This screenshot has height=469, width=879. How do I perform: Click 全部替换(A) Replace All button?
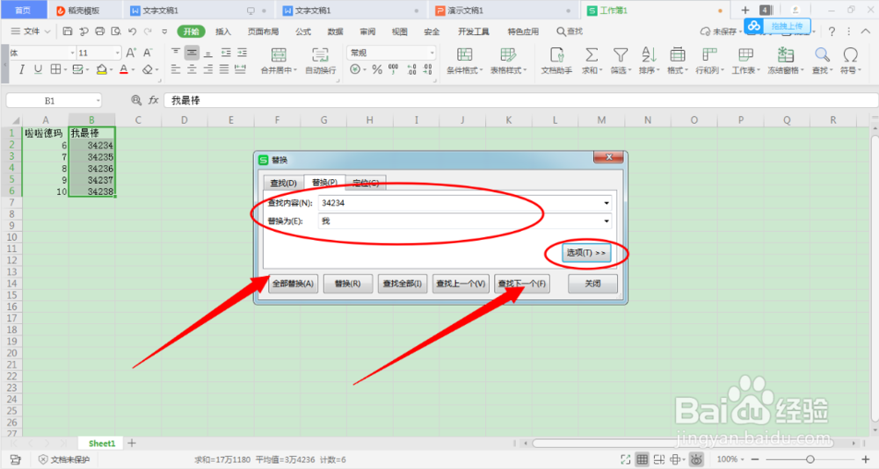[293, 284]
